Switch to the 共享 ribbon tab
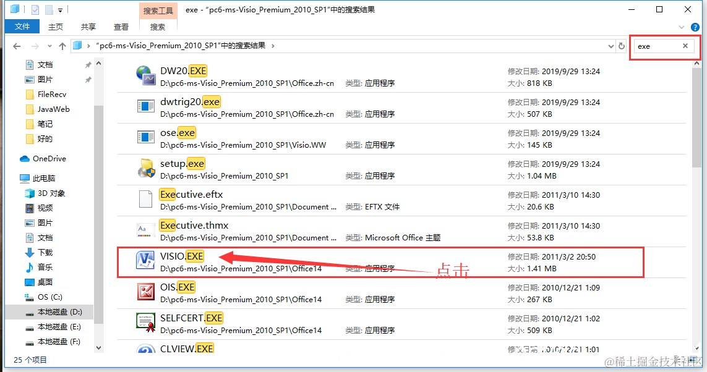Viewport: 707px width, 372px height. [88, 27]
